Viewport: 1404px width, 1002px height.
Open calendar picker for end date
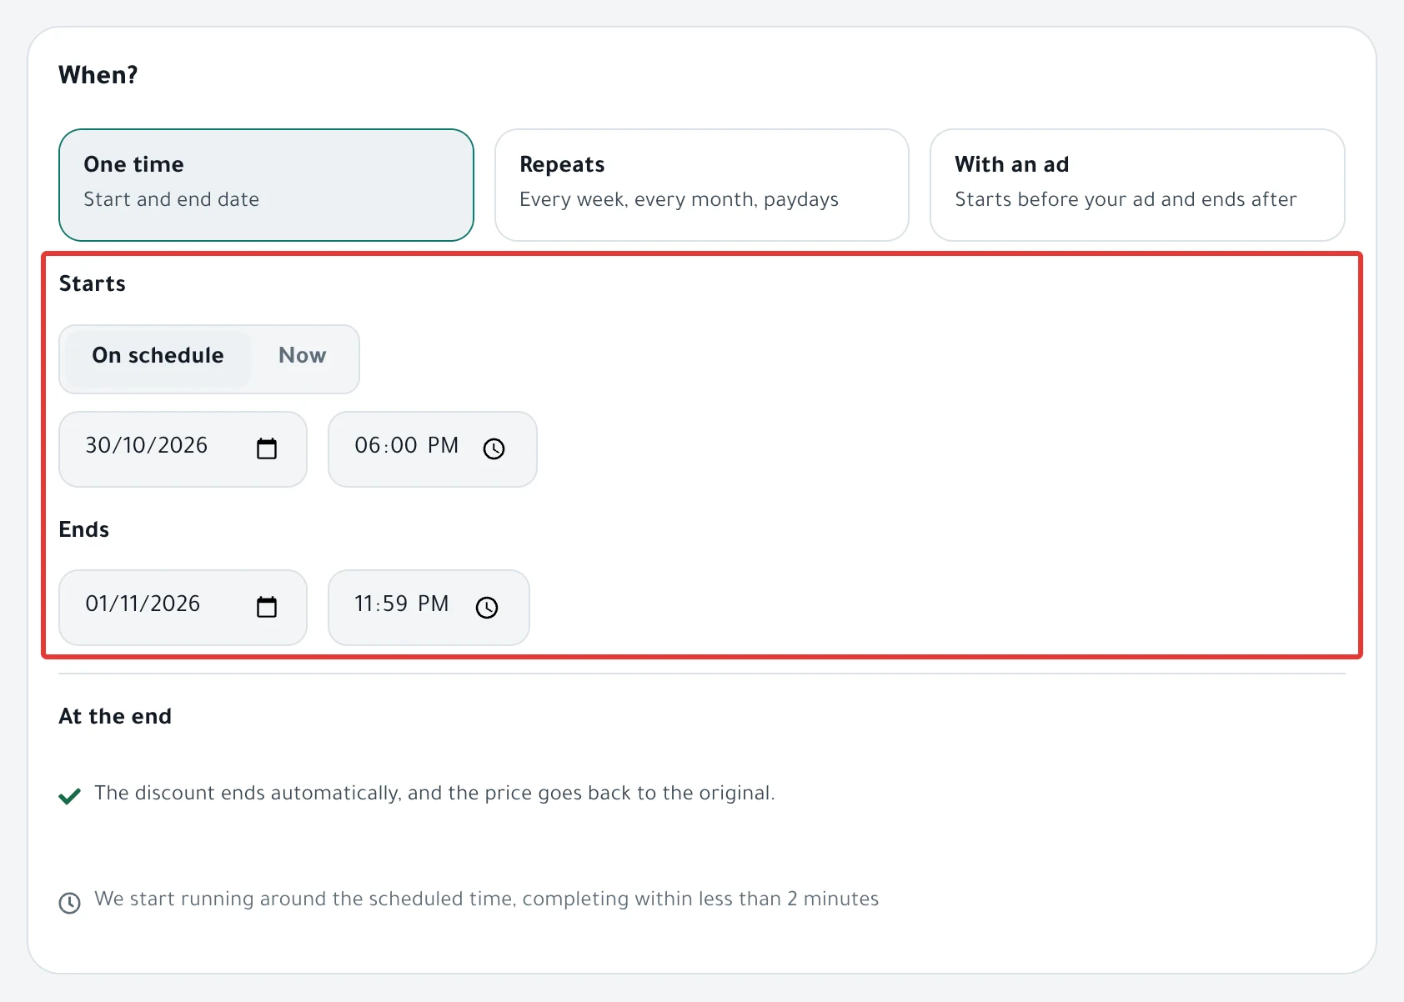267,607
